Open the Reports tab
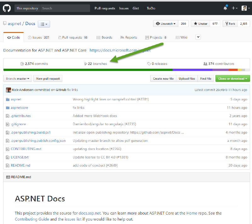Image resolution: width=252 pixels, height=224 pixels. coord(129,37)
